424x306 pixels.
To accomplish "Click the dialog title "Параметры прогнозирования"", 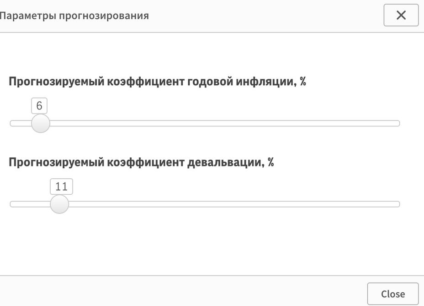I will tap(74, 16).
